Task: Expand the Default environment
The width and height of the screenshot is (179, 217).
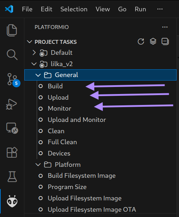Action: 34,53
